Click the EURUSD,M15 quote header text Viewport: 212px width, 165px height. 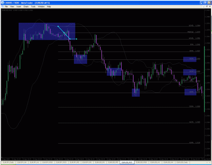click(17, 10)
